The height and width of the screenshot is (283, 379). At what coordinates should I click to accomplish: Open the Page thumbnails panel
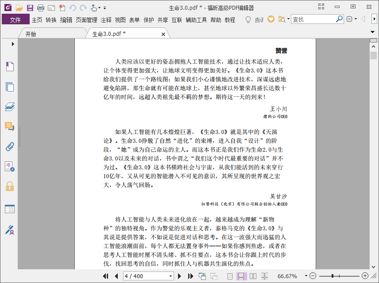coord(10,87)
